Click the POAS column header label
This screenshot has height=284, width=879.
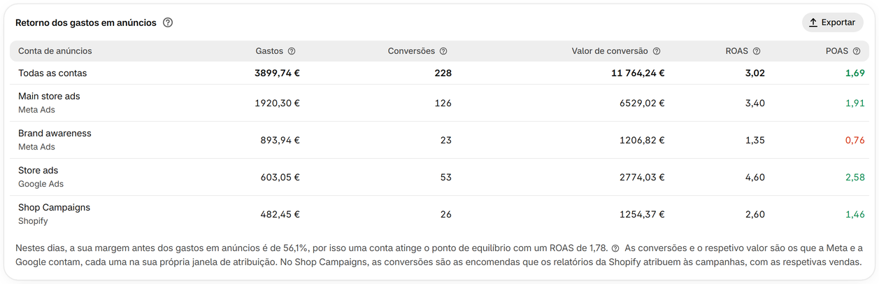(837, 51)
